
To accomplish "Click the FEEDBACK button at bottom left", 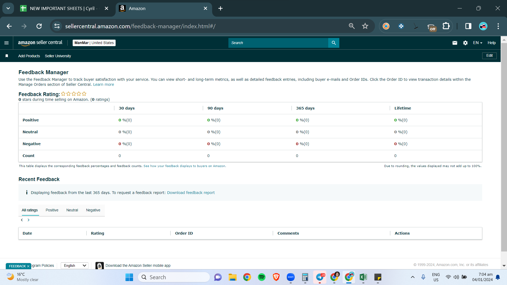I will pos(17,266).
